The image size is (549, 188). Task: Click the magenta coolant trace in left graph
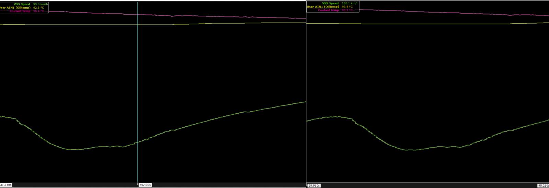tap(206, 16)
